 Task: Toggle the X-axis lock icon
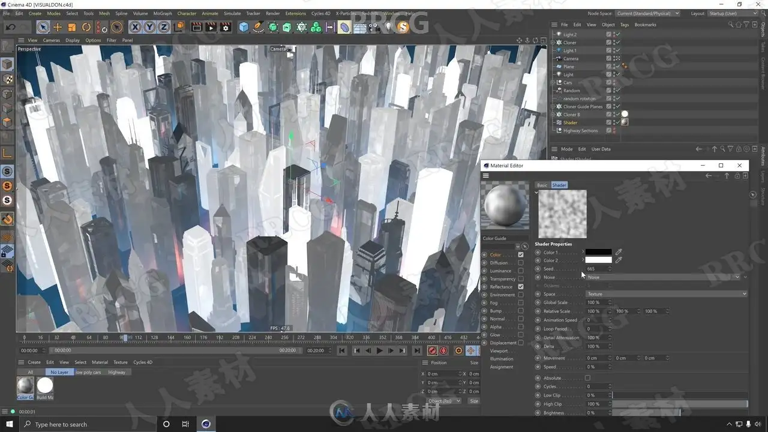(x=134, y=27)
